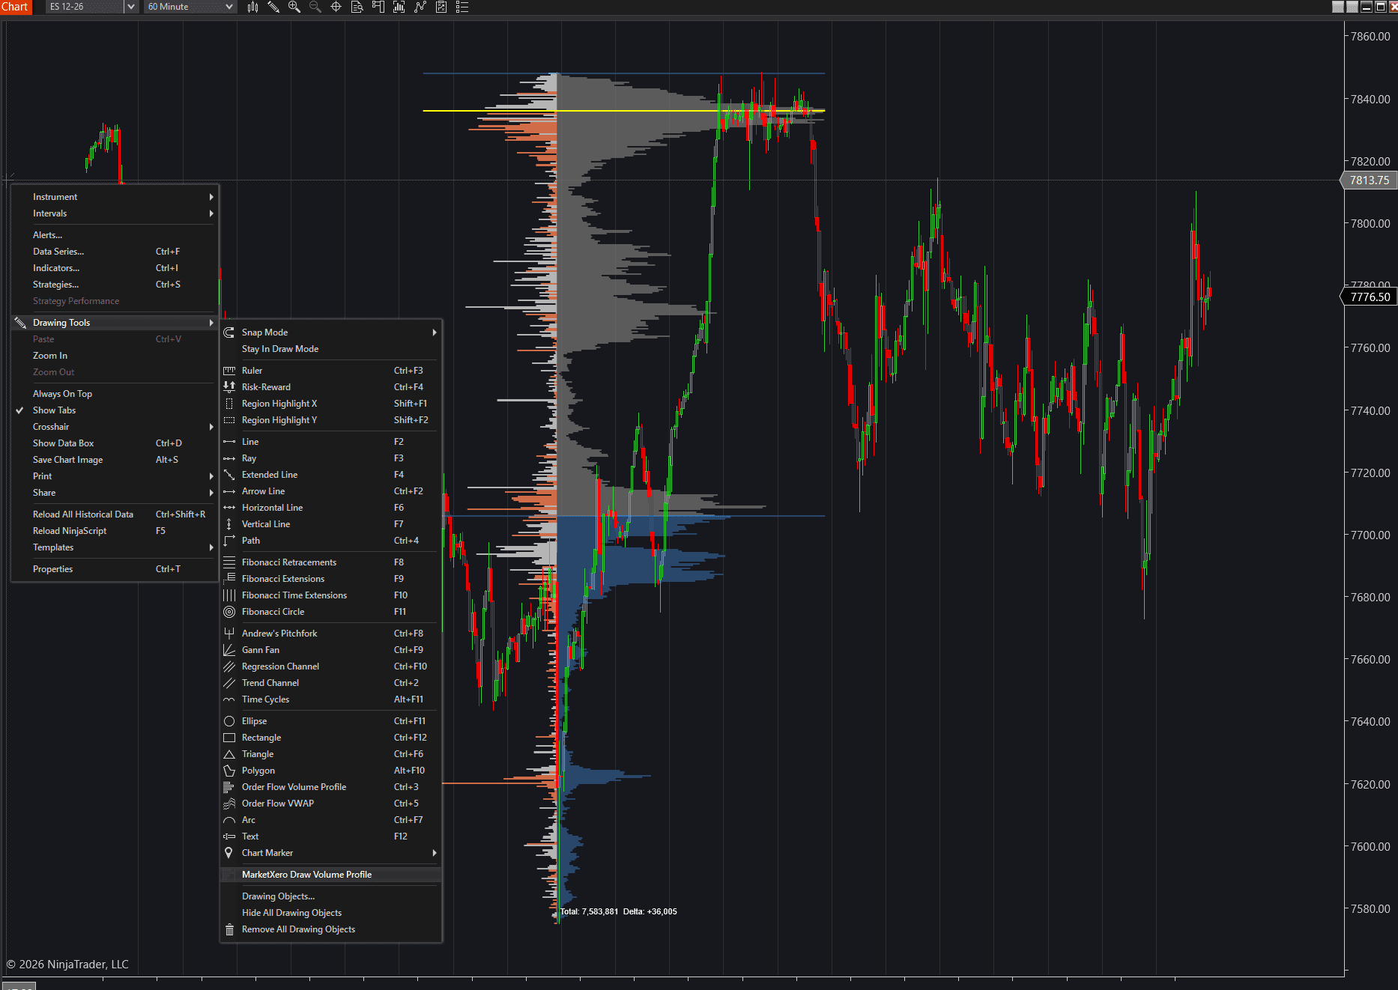Image resolution: width=1398 pixels, height=990 pixels.
Task: Open the bar type (candlestick) toolbar icon
Action: click(x=252, y=7)
